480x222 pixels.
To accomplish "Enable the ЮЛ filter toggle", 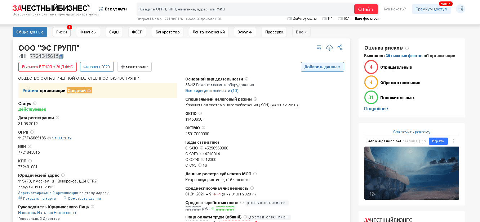I will pos(341,19).
